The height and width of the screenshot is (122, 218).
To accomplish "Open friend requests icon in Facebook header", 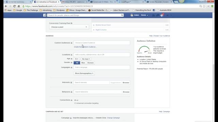I will click(x=153, y=15).
